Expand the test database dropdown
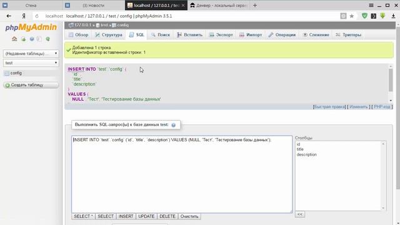 (x=31, y=62)
